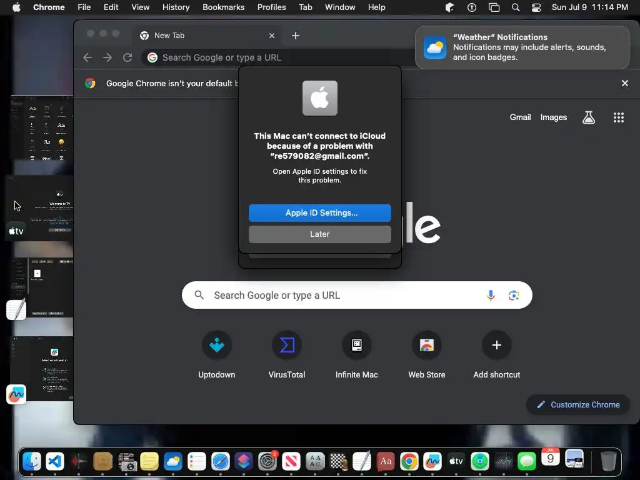Open the Gmail link
The height and width of the screenshot is (480, 640).
(520, 117)
